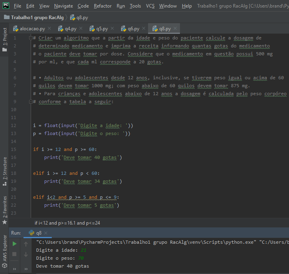Collapse comment block fold at line 1

[31, 38]
